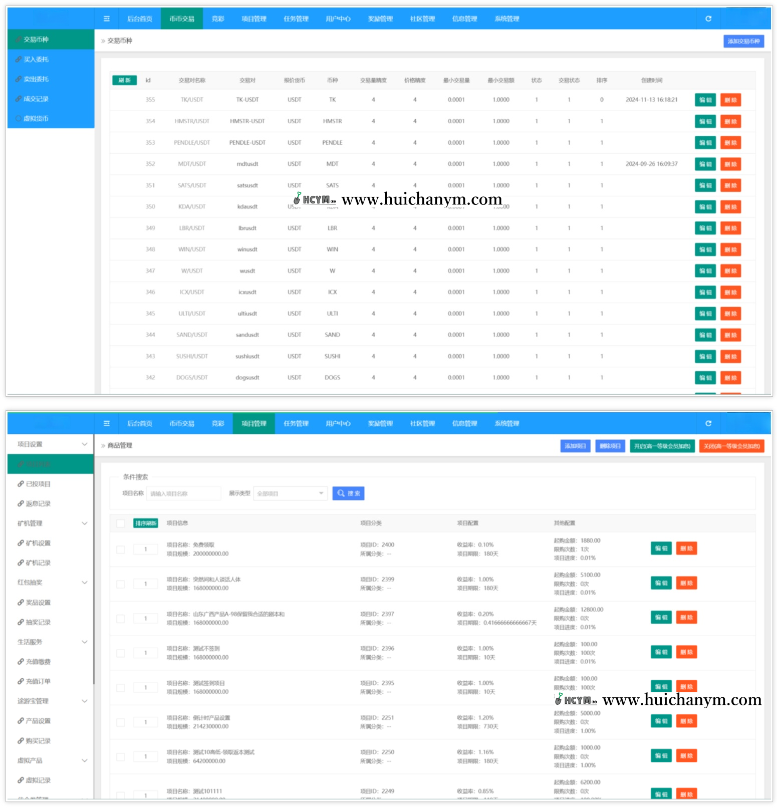Collapse the 矿机管理 sidebar group
The height and width of the screenshot is (812, 777).
(84, 523)
